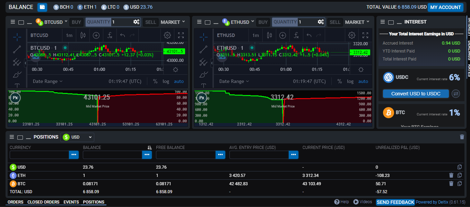
Task: Click the MY ACCOUNT button
Action: click(x=445, y=7)
